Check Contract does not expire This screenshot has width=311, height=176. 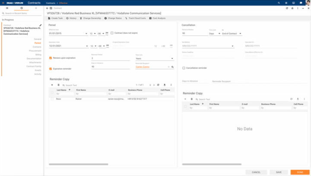click(x=112, y=33)
